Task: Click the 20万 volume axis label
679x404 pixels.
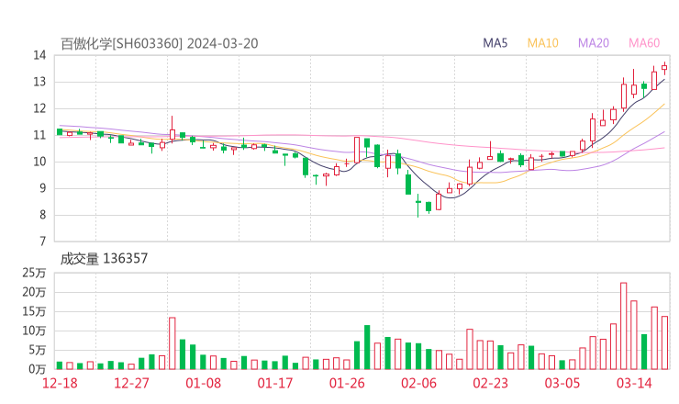Action: coord(34,293)
